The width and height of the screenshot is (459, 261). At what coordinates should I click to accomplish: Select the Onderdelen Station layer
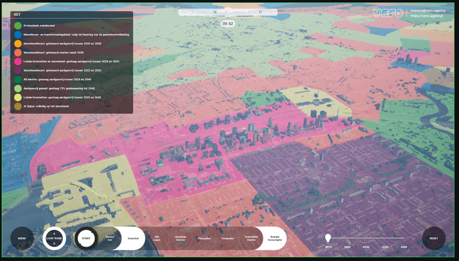(251, 238)
